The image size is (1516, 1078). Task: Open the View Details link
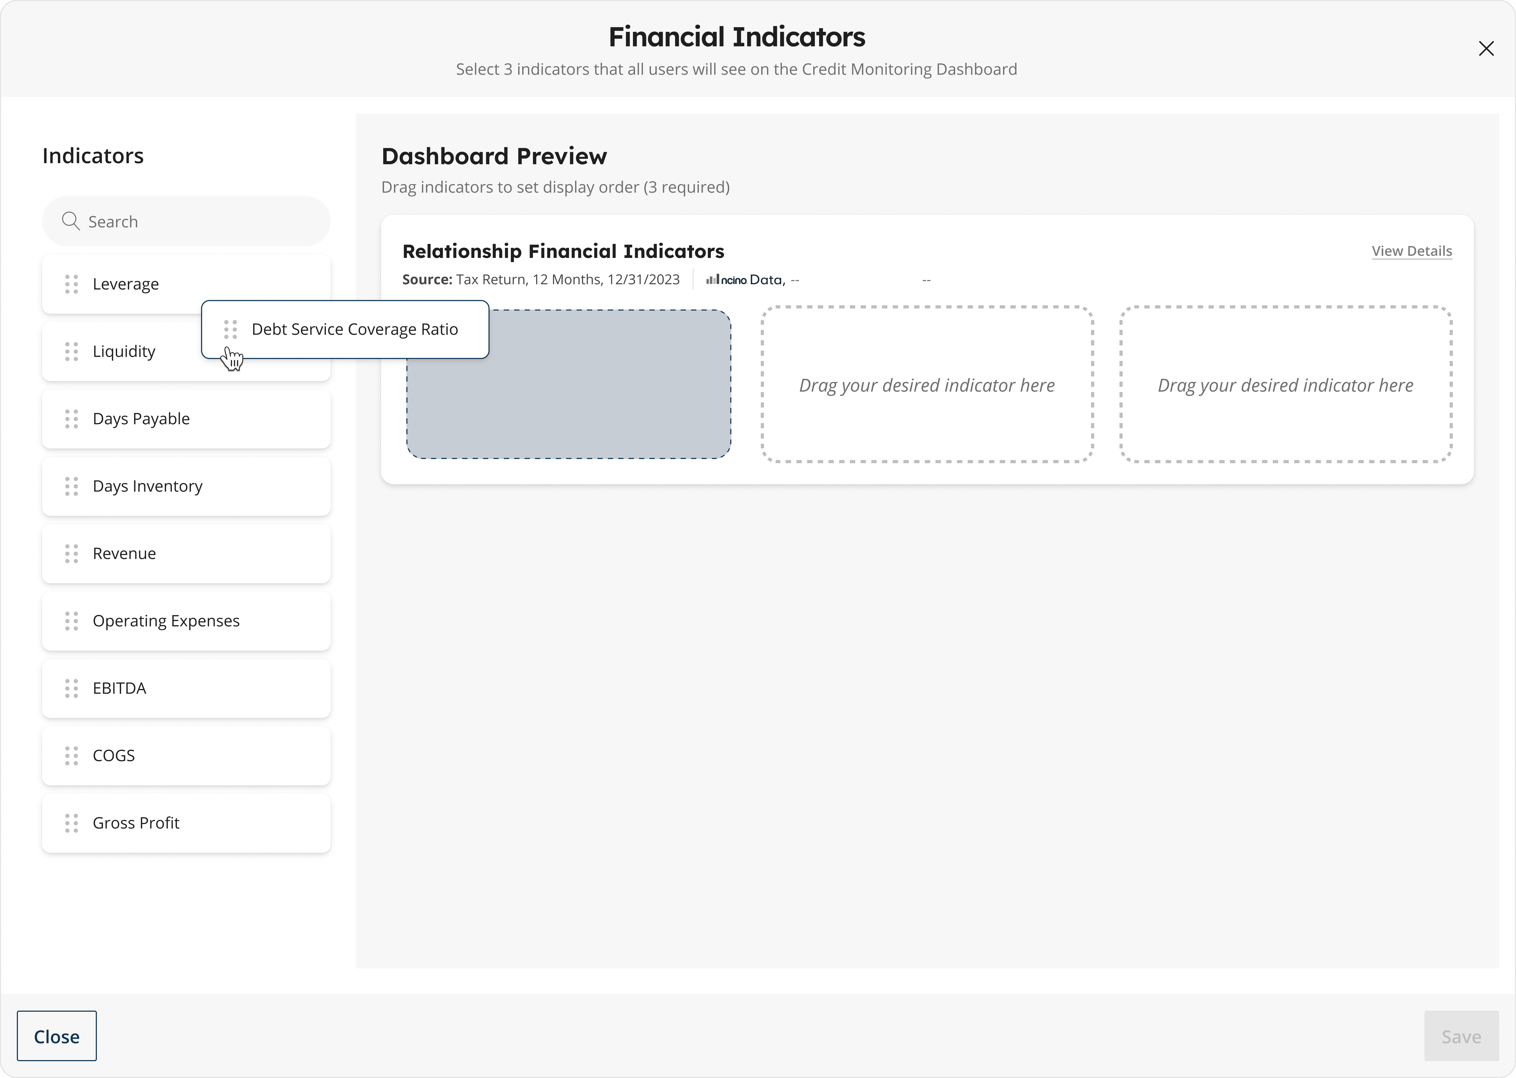(x=1411, y=251)
